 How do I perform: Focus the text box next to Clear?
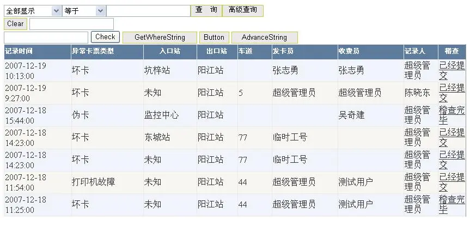[72, 24]
